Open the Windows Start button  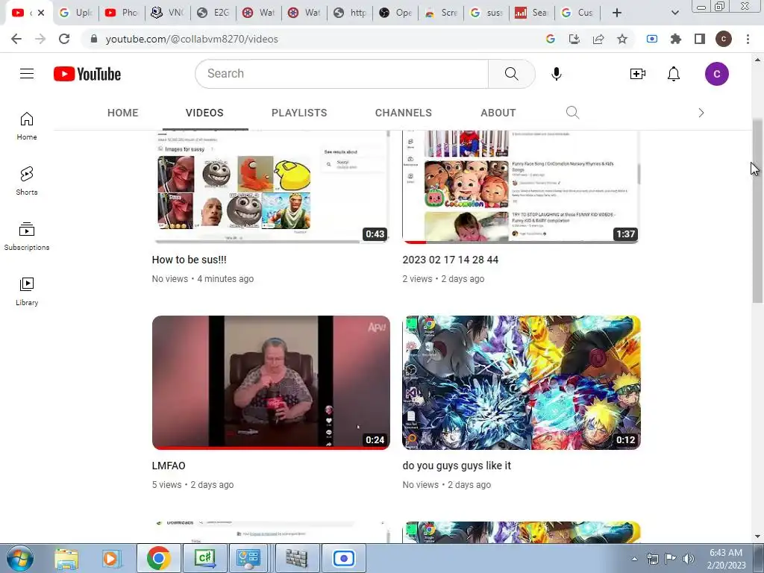click(20, 558)
